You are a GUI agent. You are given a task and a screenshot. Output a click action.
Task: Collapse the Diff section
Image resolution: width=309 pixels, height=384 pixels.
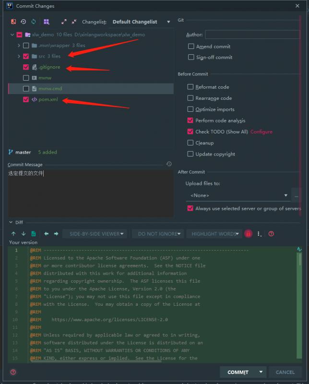(11, 222)
